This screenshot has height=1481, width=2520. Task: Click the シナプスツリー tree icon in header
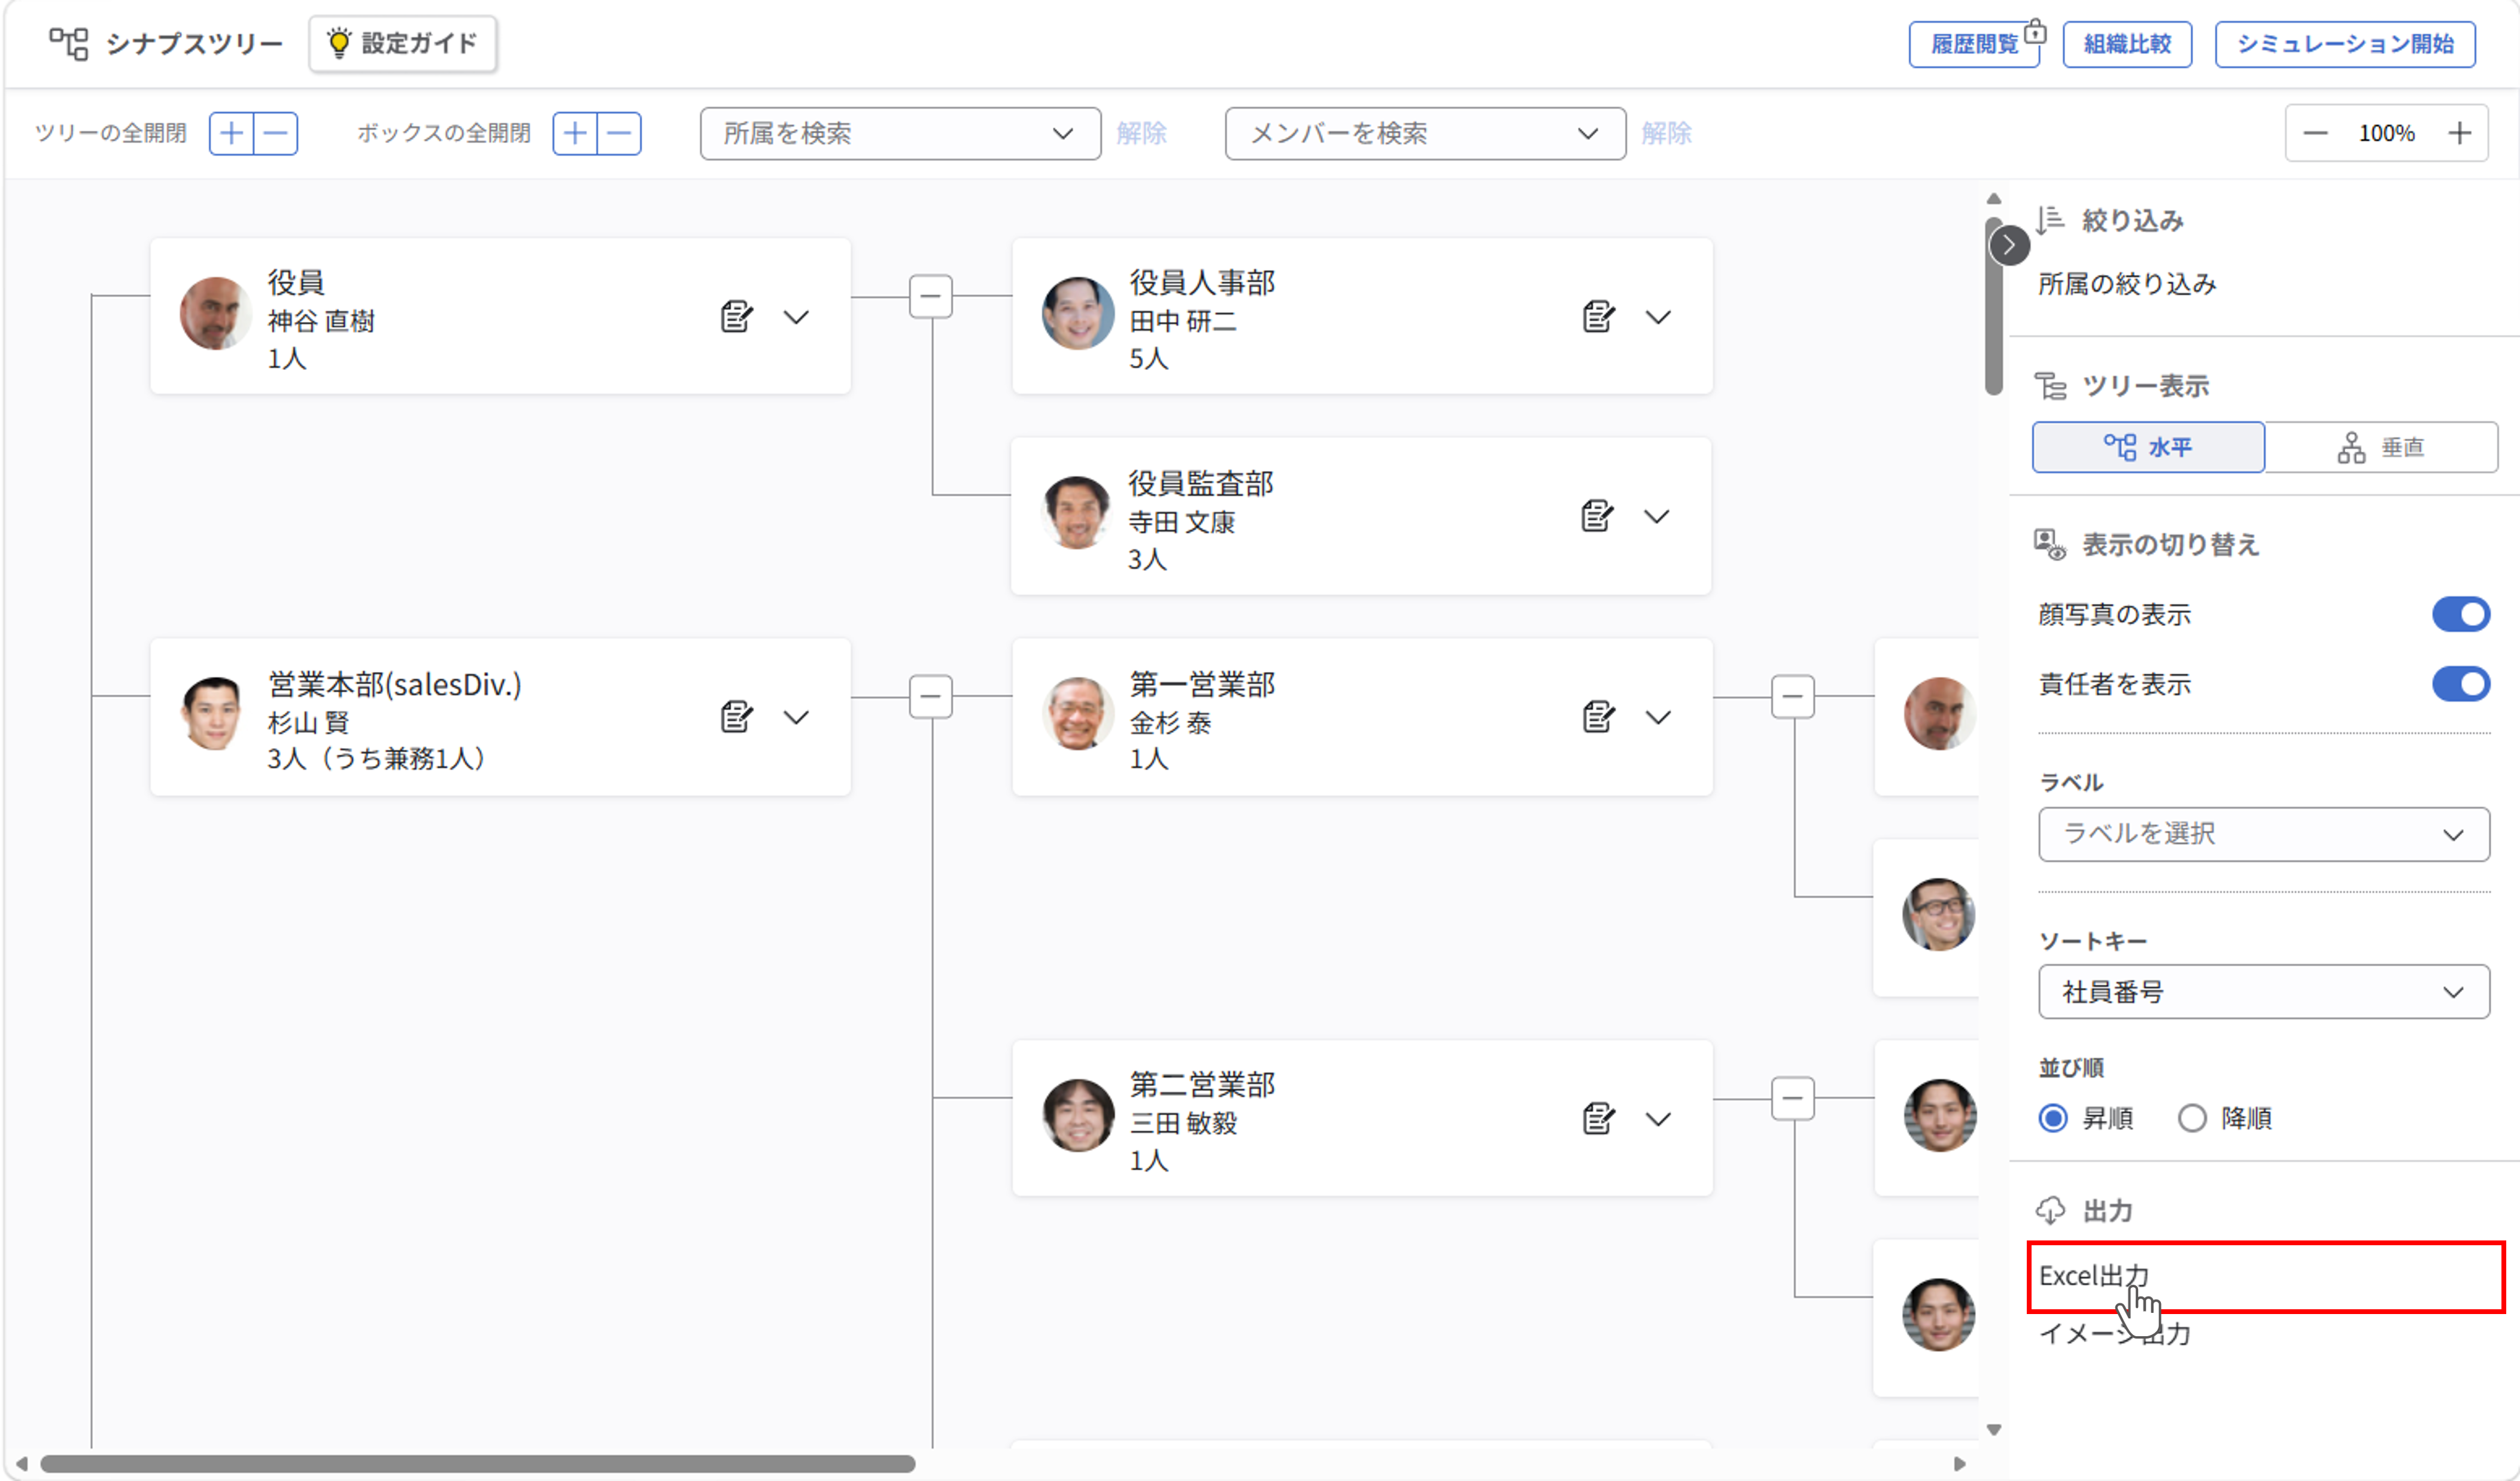[x=69, y=43]
